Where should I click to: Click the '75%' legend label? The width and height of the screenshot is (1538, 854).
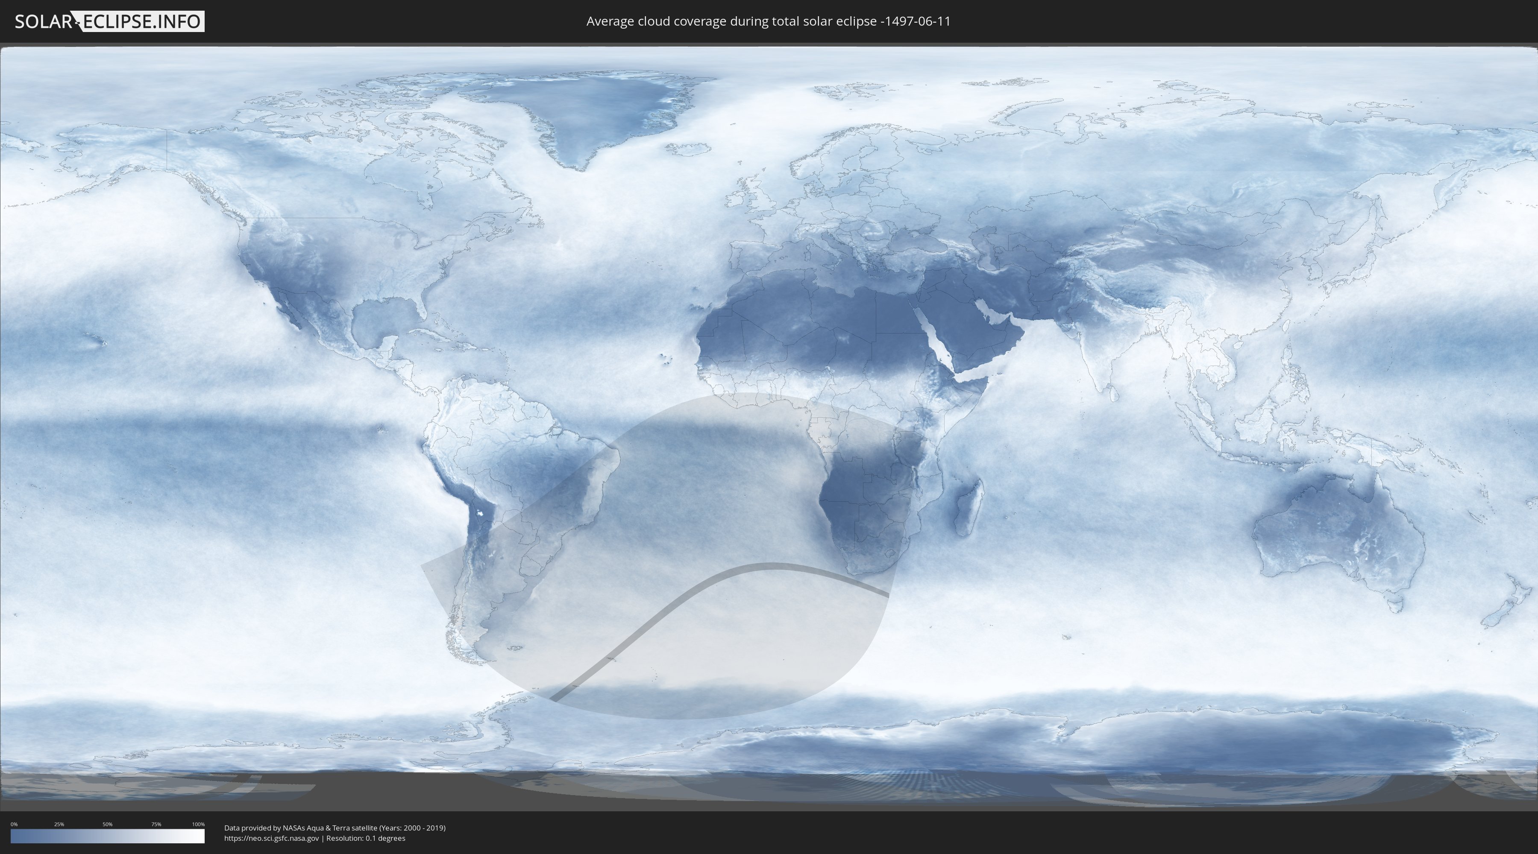click(156, 824)
